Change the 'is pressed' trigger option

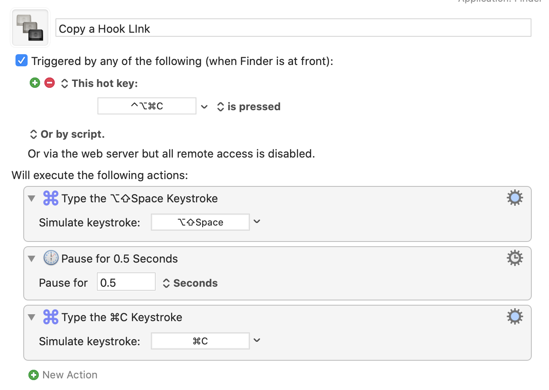(x=249, y=107)
